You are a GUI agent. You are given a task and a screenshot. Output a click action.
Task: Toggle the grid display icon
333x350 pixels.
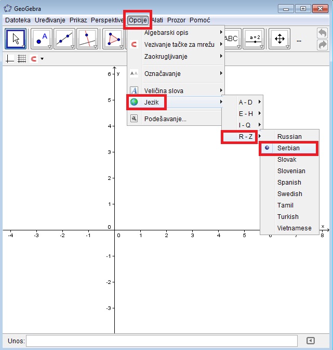tap(22, 59)
